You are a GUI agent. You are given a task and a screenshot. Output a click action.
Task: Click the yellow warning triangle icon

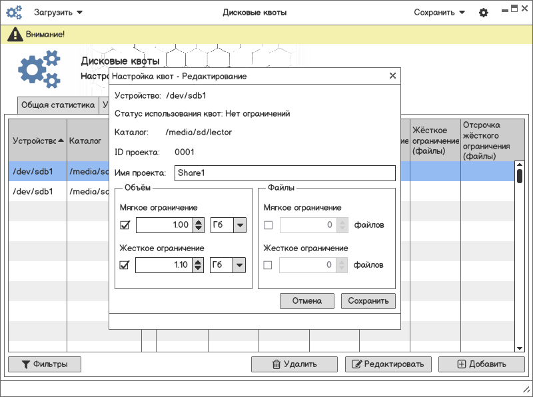[x=16, y=34]
